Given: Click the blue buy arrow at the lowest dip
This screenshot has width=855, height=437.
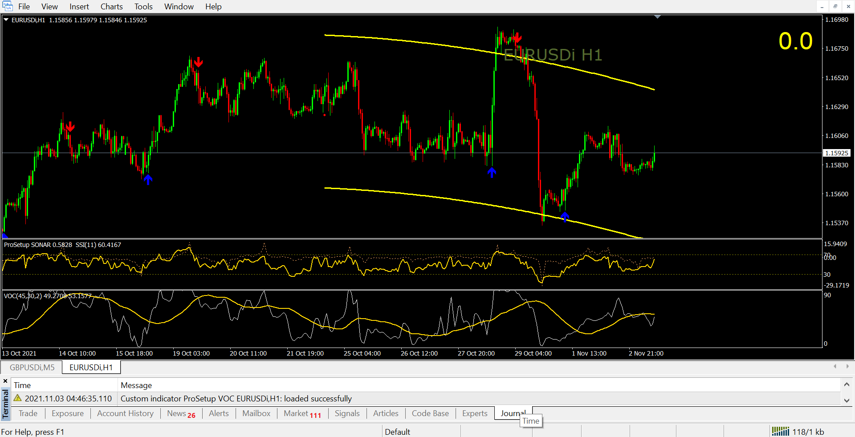Looking at the screenshot, I should pyautogui.click(x=565, y=217).
